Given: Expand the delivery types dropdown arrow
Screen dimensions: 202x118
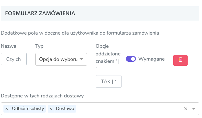Looking at the screenshot, I should [x=193, y=109].
